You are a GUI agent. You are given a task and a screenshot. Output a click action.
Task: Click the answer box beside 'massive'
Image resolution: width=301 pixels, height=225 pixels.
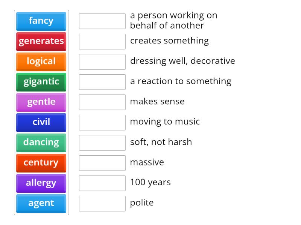click(x=102, y=163)
